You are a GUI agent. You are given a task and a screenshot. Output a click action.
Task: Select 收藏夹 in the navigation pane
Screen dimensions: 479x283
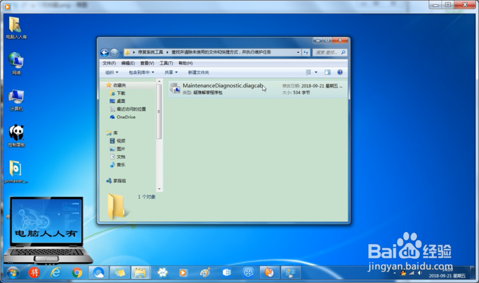119,85
